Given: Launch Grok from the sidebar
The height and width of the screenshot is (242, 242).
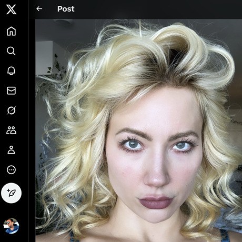Looking at the screenshot, I should 11,110.
